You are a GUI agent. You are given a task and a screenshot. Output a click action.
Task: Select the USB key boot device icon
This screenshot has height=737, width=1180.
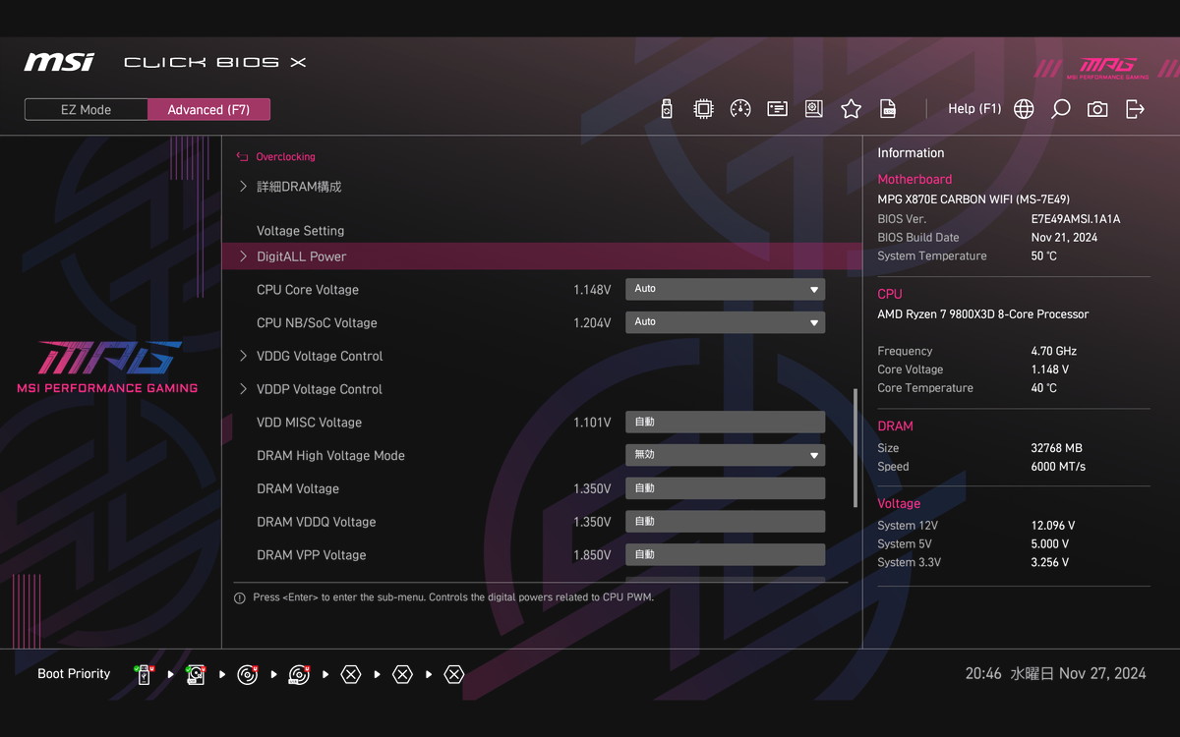[145, 674]
